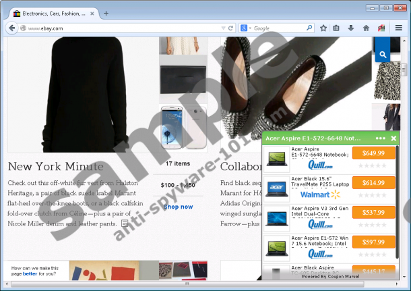The height and width of the screenshot is (291, 411).
Task: Click the bookmark star icon
Action: [323, 28]
